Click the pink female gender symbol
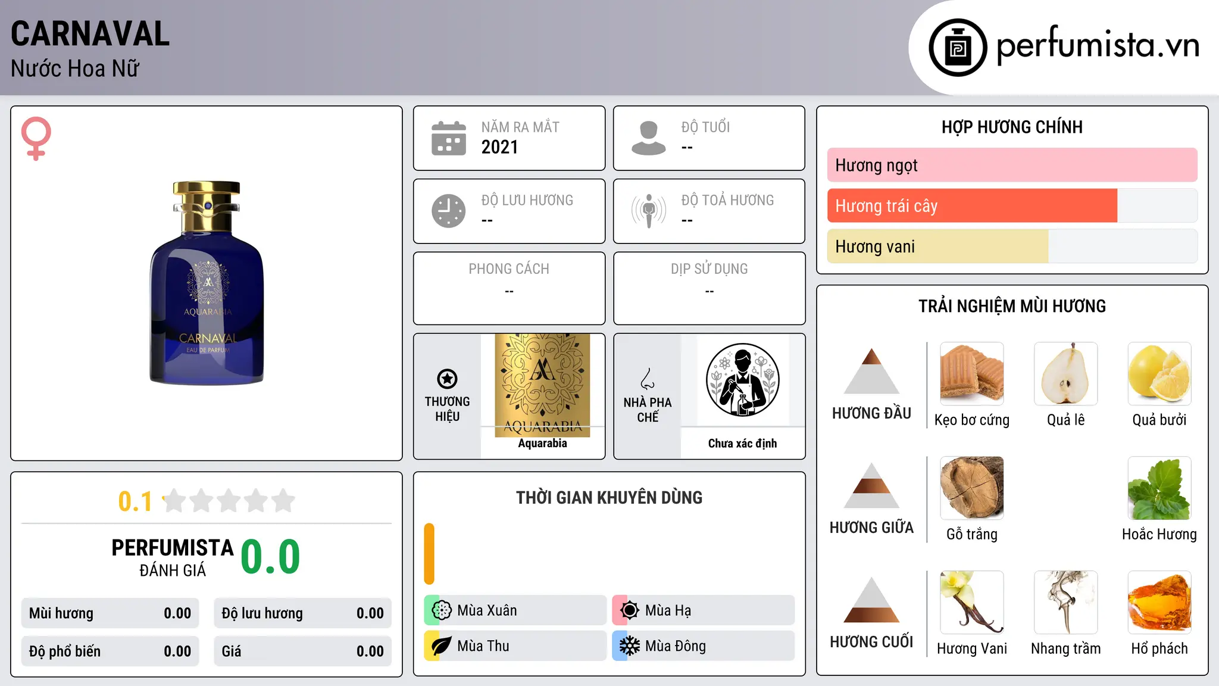Viewport: 1219px width, 686px height. tap(36, 138)
